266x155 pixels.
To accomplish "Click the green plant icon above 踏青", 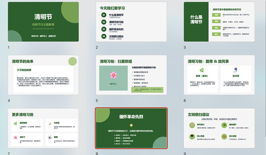I will (x=202, y=70).
